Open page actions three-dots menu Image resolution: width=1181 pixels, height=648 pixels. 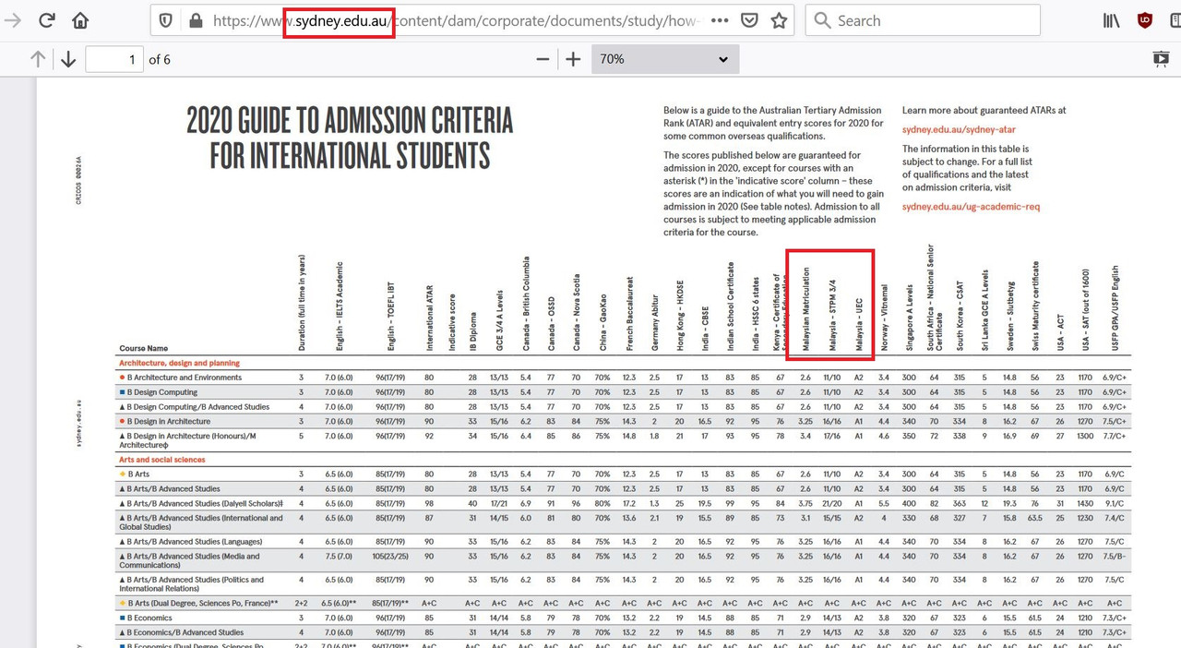(720, 20)
